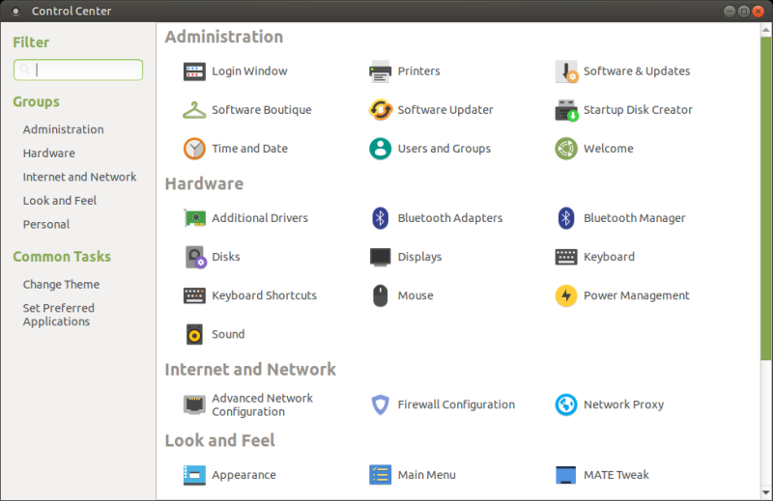Open Network Proxy globe icon
Screen dimensions: 773x501
(x=566, y=404)
